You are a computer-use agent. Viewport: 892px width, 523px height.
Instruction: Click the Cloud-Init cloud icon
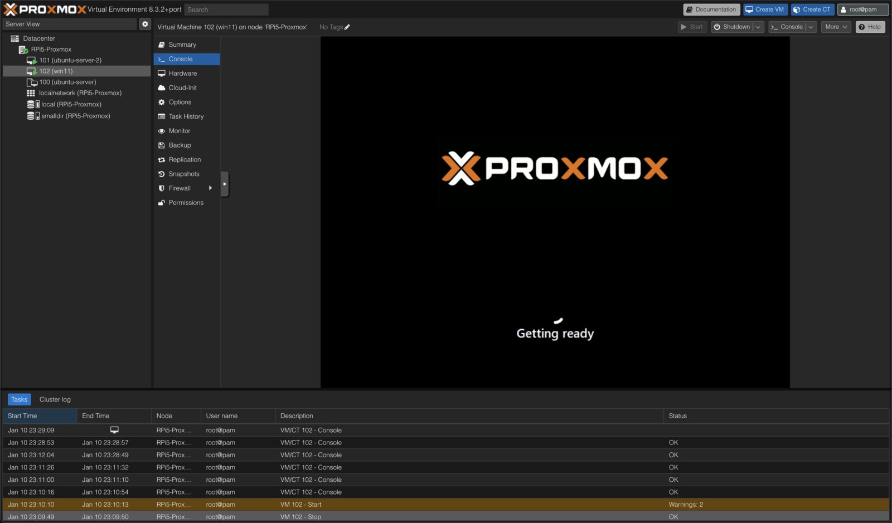162,88
